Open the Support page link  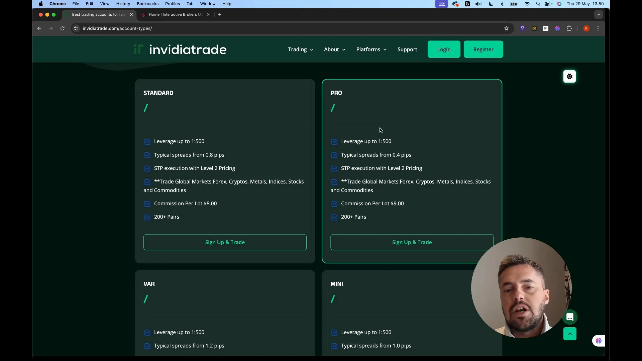point(407,49)
